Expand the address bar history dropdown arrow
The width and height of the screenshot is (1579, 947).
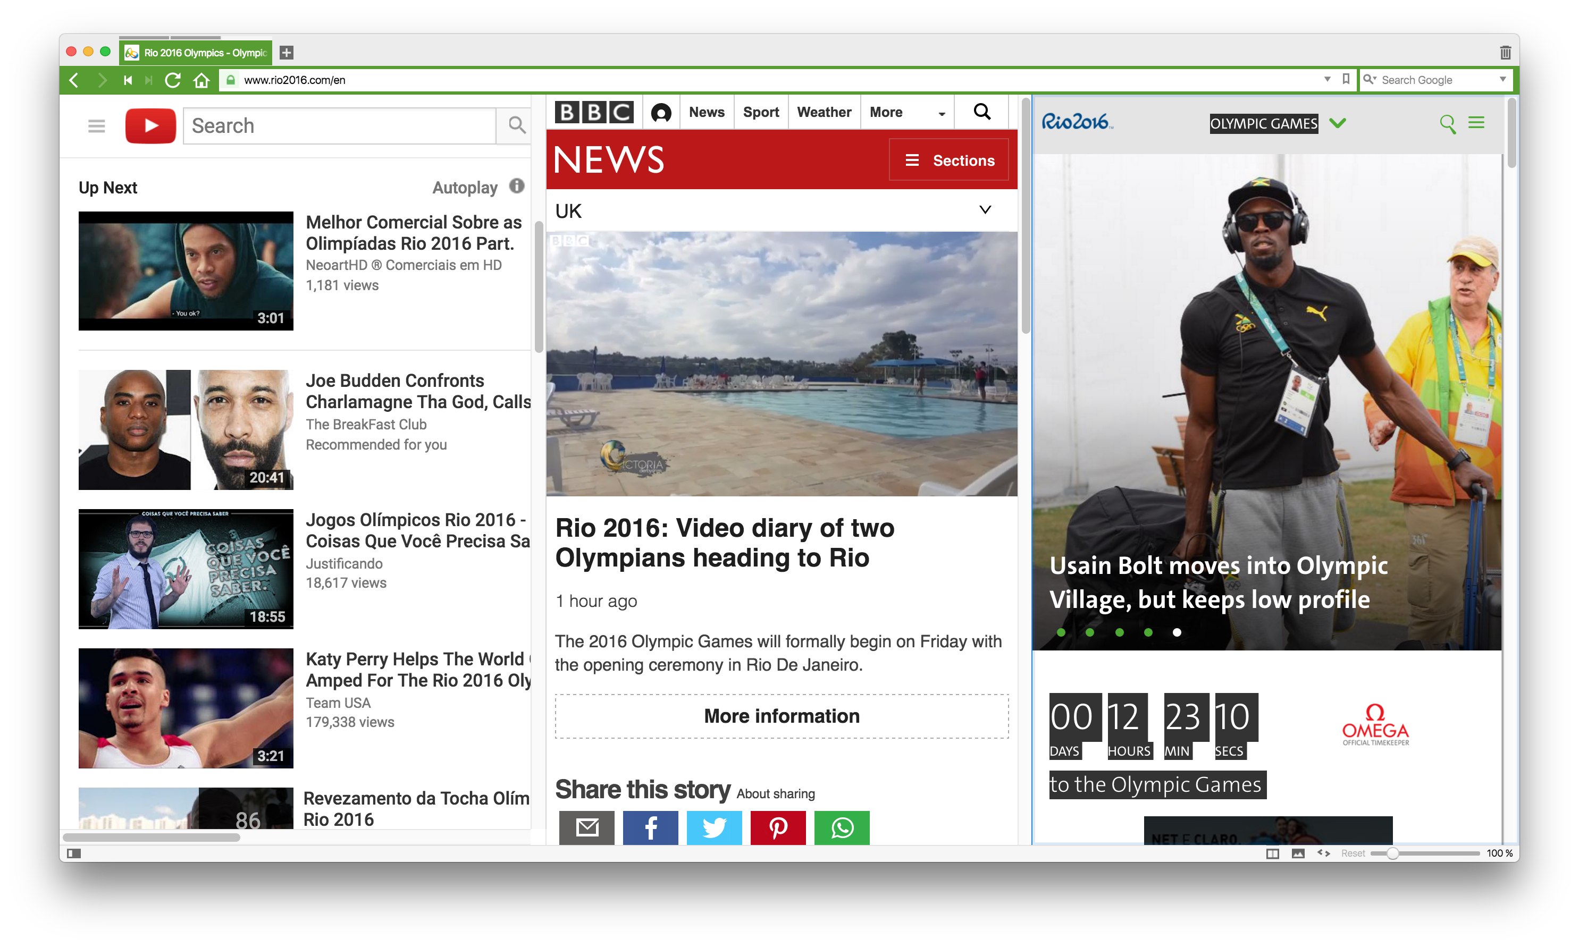(1327, 79)
